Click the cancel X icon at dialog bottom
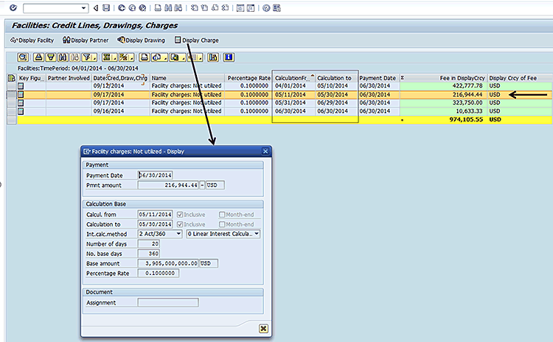Viewport: 553px width, 342px height. [x=263, y=328]
